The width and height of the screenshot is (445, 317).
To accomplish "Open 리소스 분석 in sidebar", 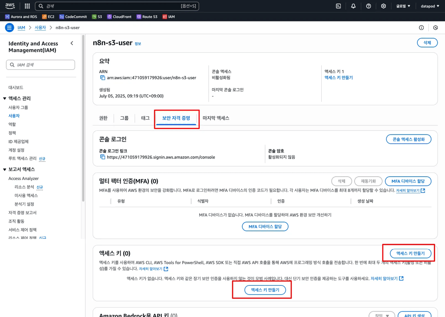I will pos(24,187).
